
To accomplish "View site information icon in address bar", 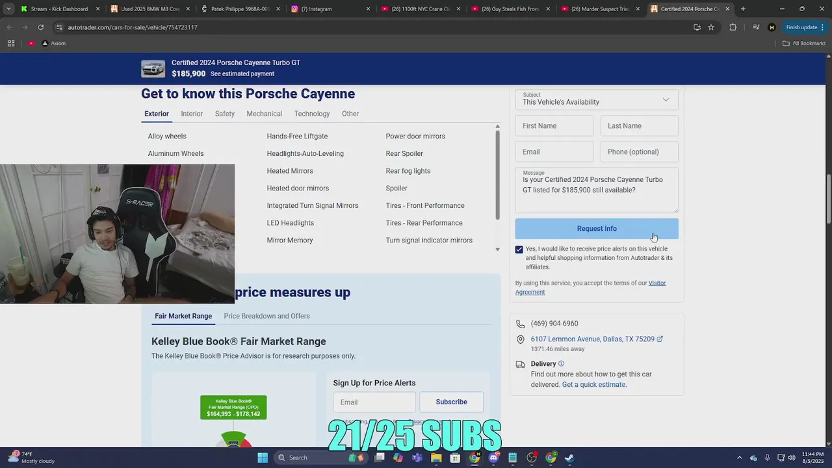I will tap(59, 27).
